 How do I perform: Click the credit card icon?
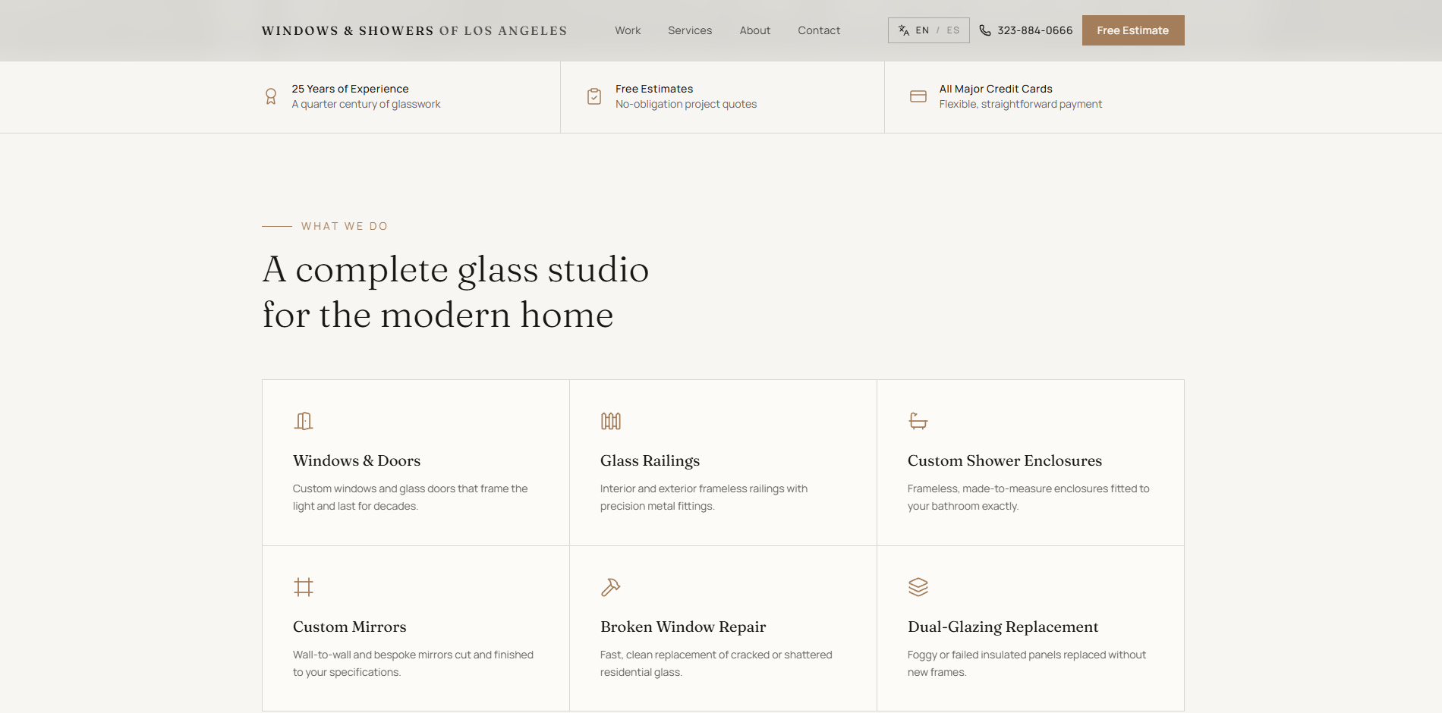[x=918, y=96]
